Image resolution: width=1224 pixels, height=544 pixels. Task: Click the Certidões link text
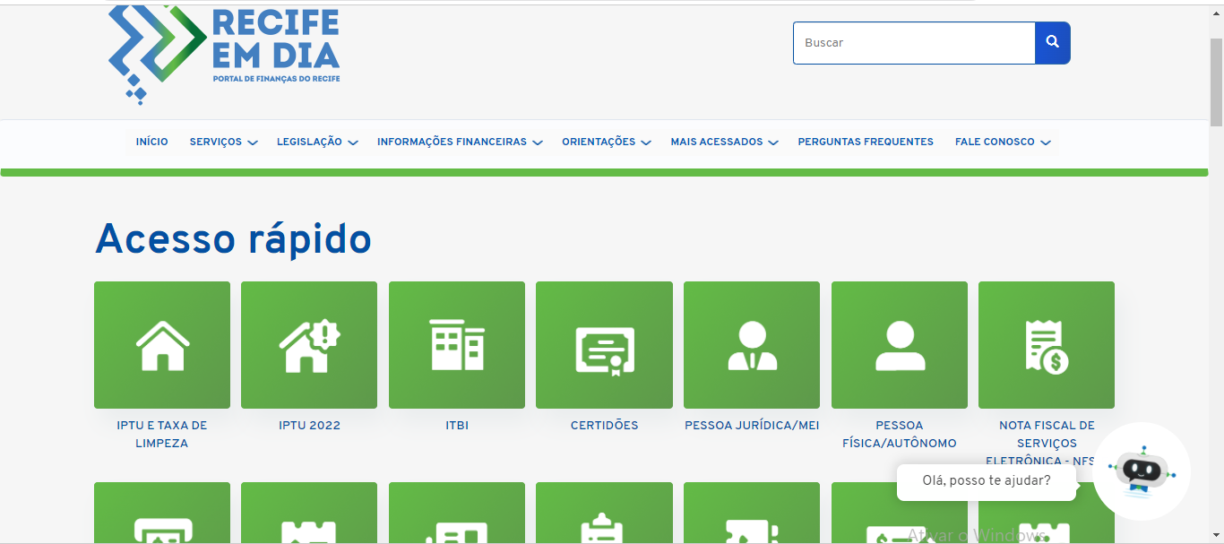(604, 426)
